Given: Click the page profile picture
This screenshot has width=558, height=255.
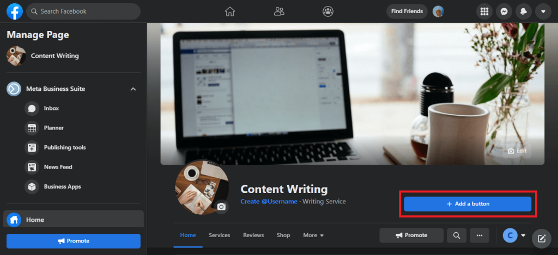Looking at the screenshot, I should (202, 187).
